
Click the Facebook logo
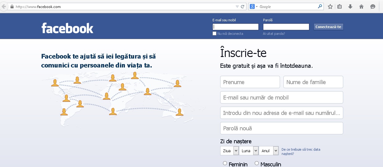pos(67,28)
